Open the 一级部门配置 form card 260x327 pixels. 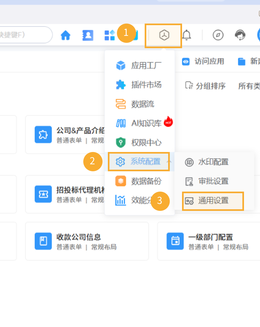point(209,241)
